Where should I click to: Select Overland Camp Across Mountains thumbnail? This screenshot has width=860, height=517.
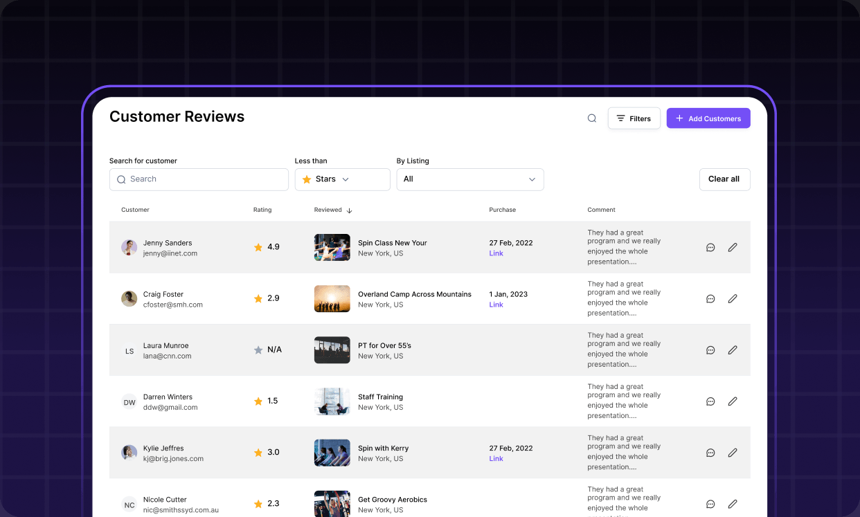[332, 298]
